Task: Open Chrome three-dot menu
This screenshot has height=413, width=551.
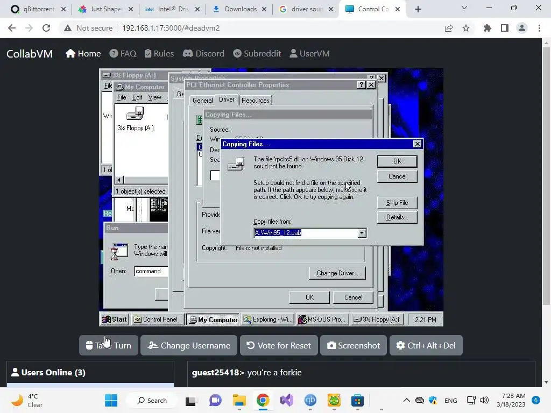Action: point(539,28)
